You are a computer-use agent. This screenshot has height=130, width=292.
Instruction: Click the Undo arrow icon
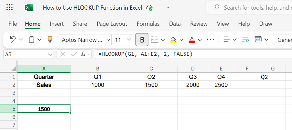pos(13,40)
